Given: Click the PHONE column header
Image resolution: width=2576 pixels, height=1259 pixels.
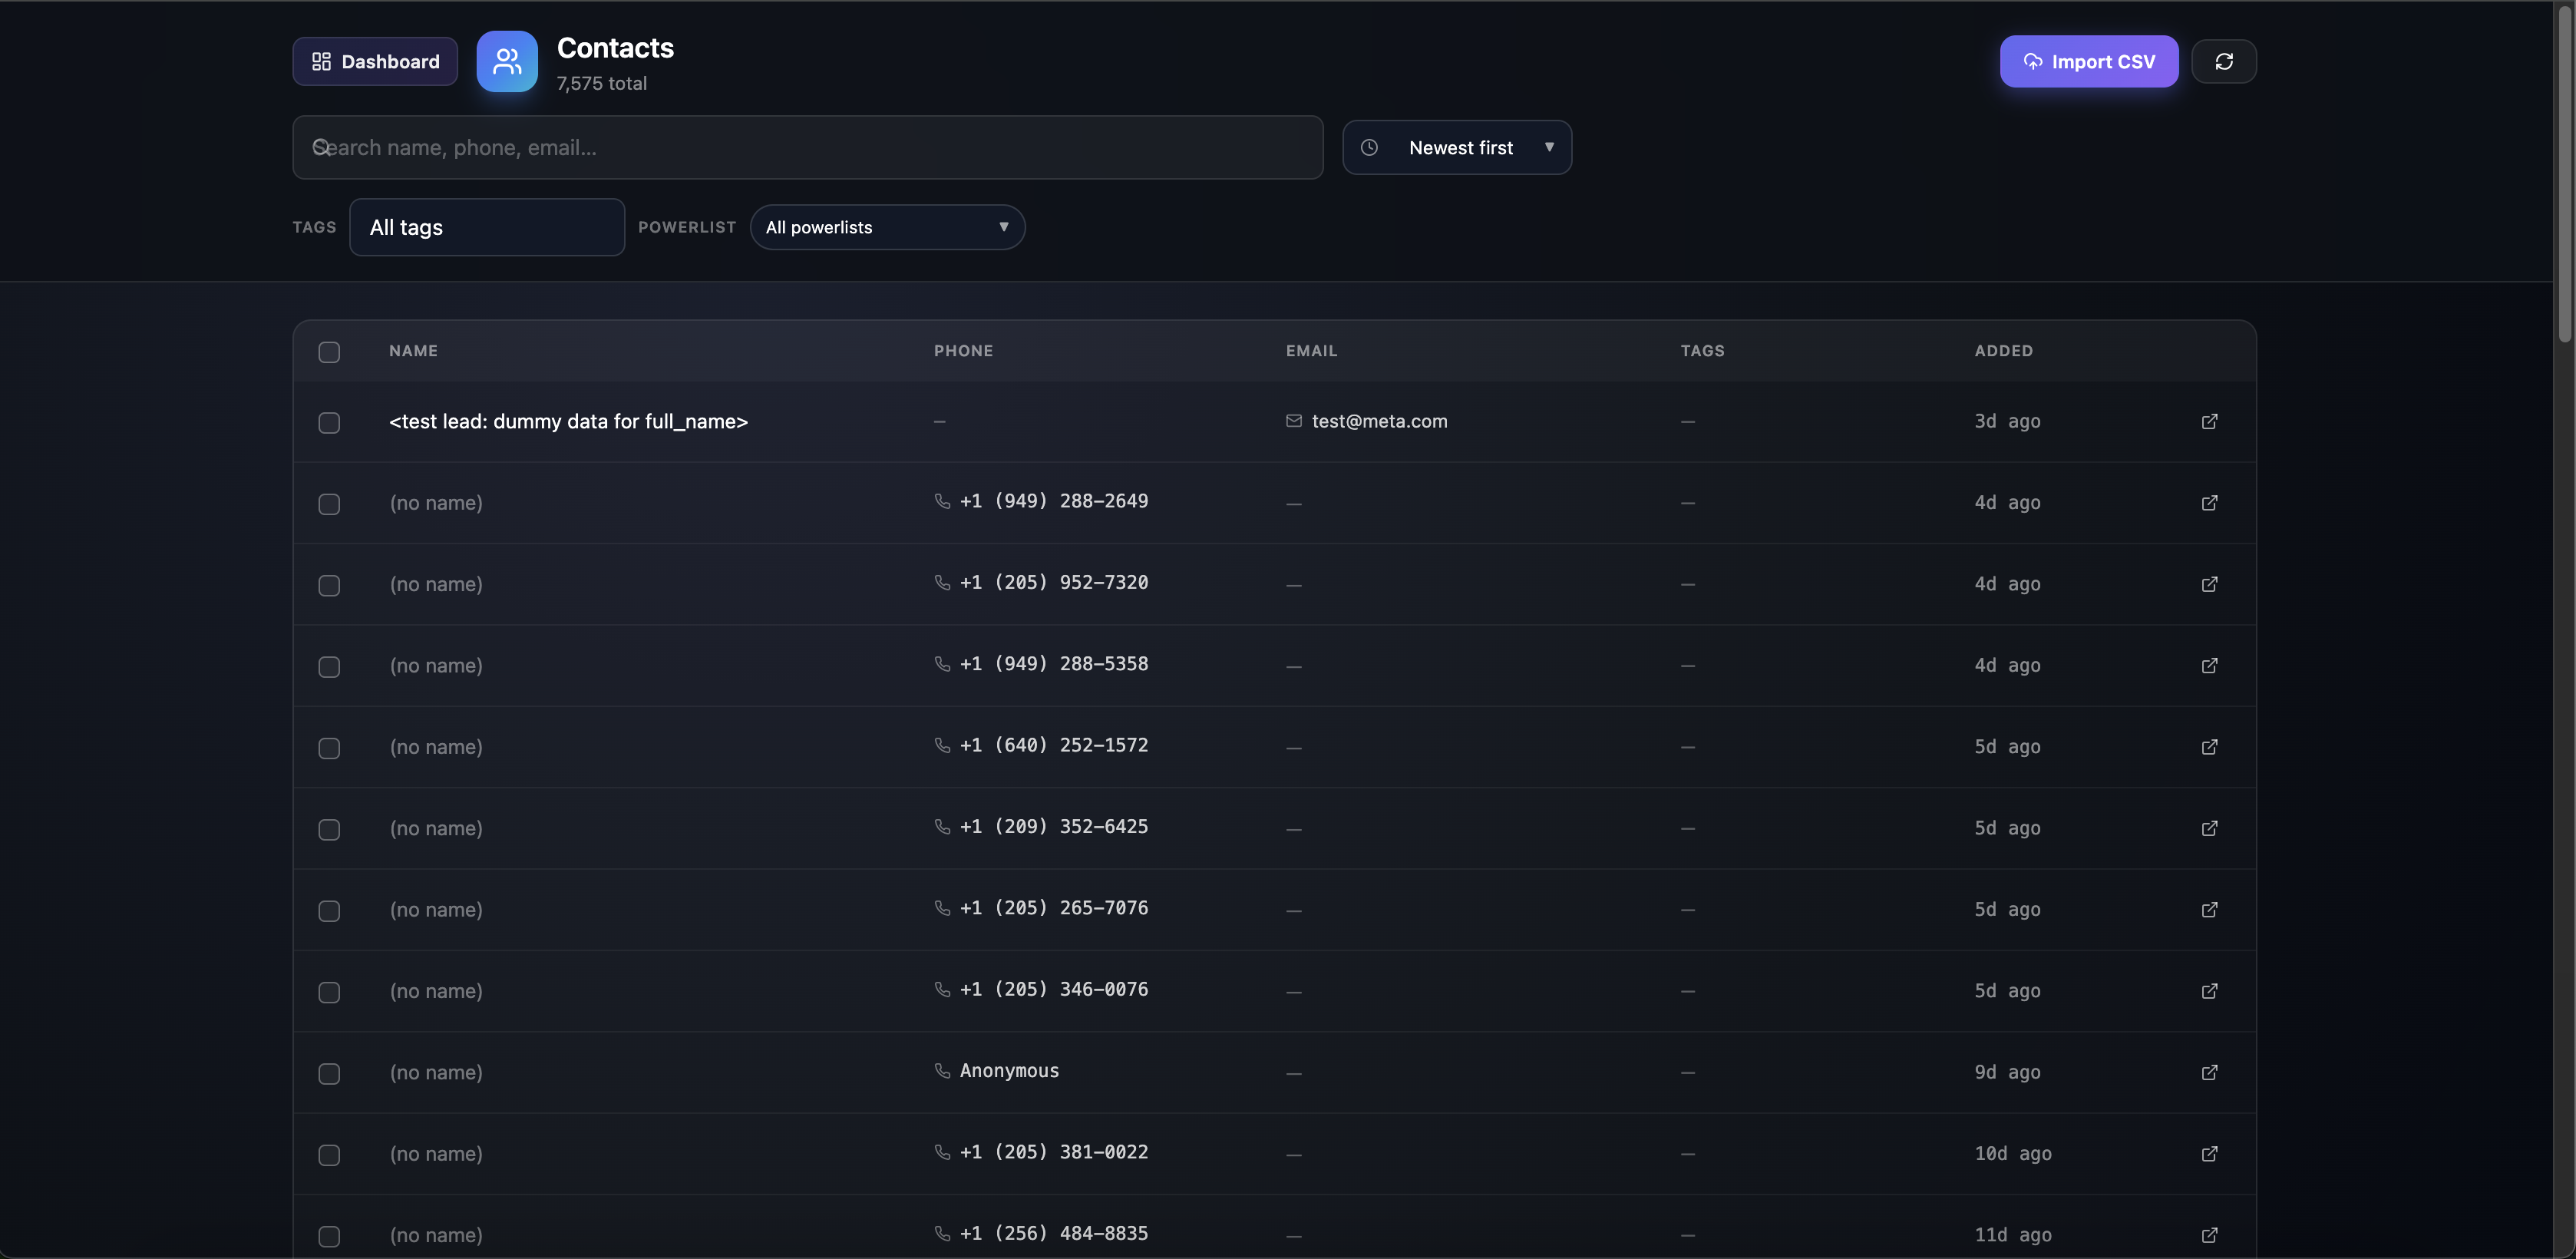Looking at the screenshot, I should [x=963, y=351].
